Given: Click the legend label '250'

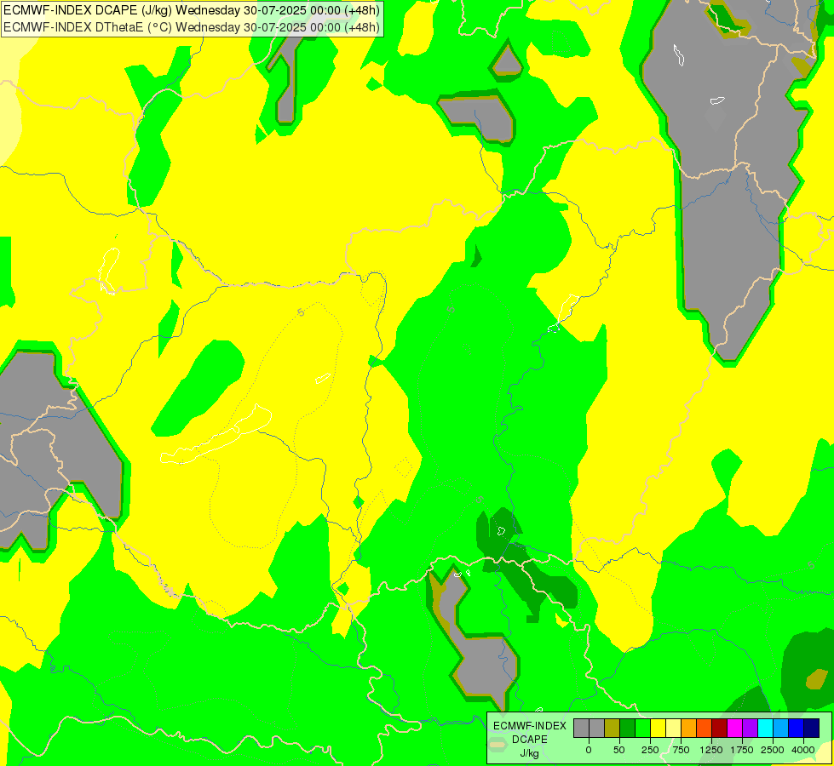Looking at the screenshot, I should point(650,750).
